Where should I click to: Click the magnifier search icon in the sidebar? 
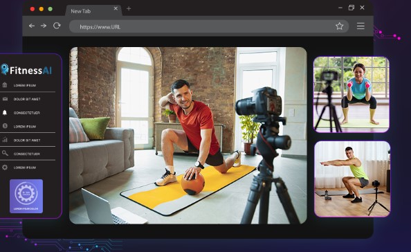coord(5,153)
